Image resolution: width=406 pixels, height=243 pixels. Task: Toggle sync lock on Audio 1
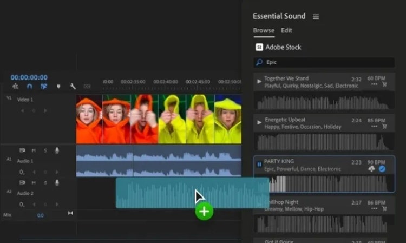click(x=22, y=150)
